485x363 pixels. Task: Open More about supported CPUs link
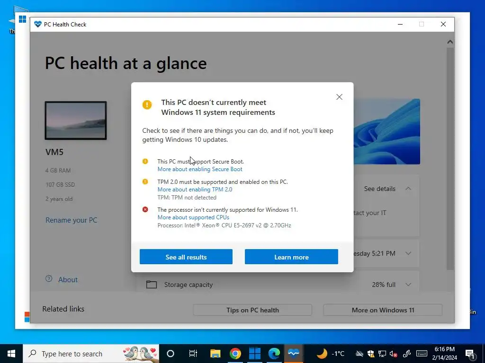193,217
